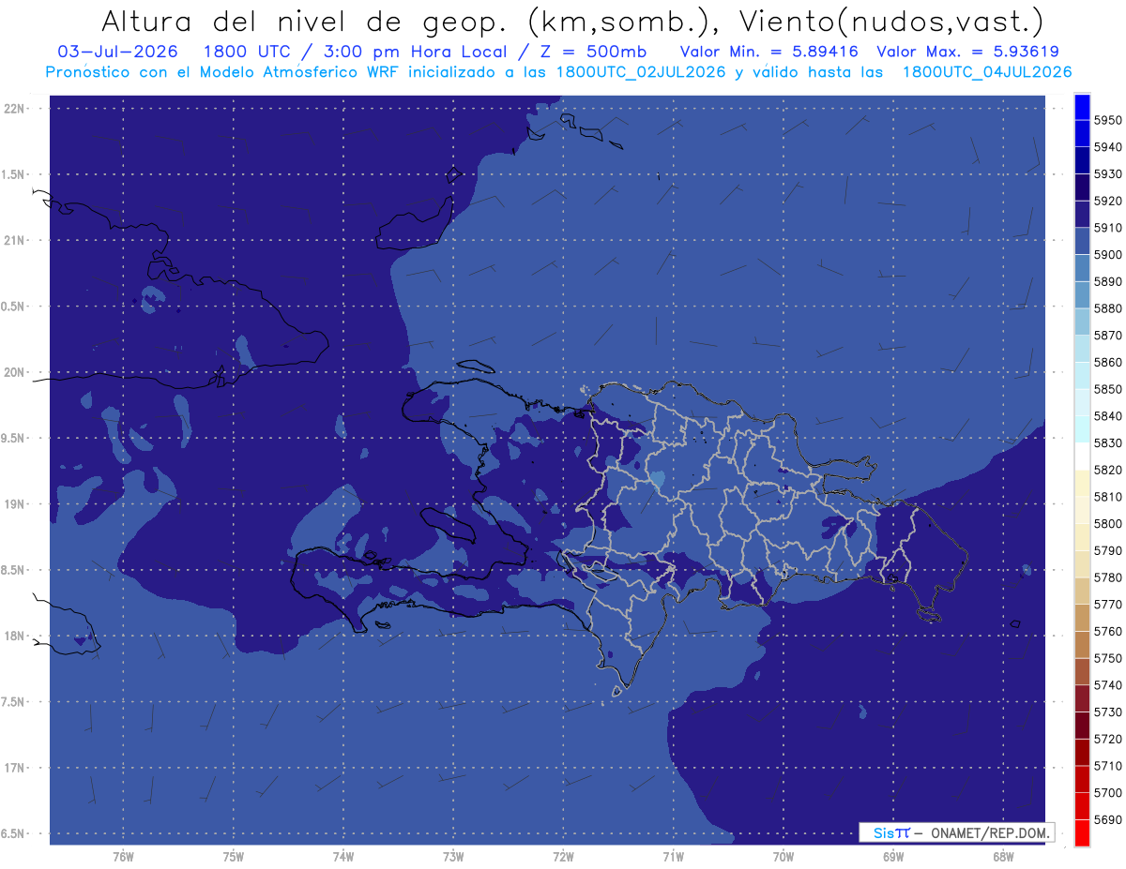Click the '5950' color bar label
The width and height of the screenshot is (1126, 869).
(1107, 120)
